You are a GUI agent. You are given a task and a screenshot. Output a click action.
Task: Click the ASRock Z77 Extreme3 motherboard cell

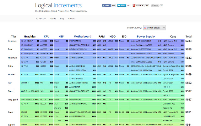pyautogui.click(x=83, y=104)
